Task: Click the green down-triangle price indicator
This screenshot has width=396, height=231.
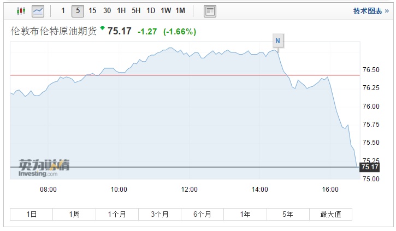Action: coord(102,28)
